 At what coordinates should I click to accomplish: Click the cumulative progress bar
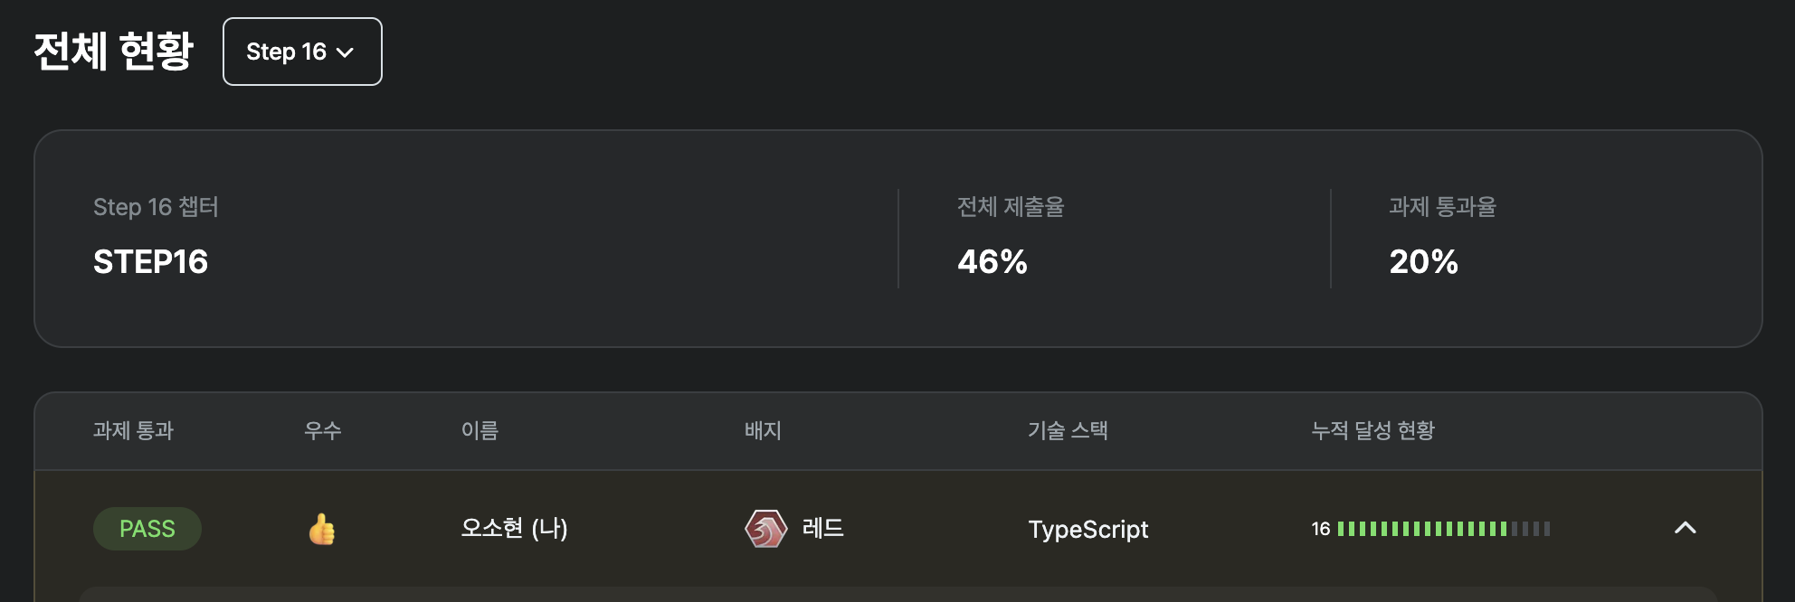(x=1443, y=529)
